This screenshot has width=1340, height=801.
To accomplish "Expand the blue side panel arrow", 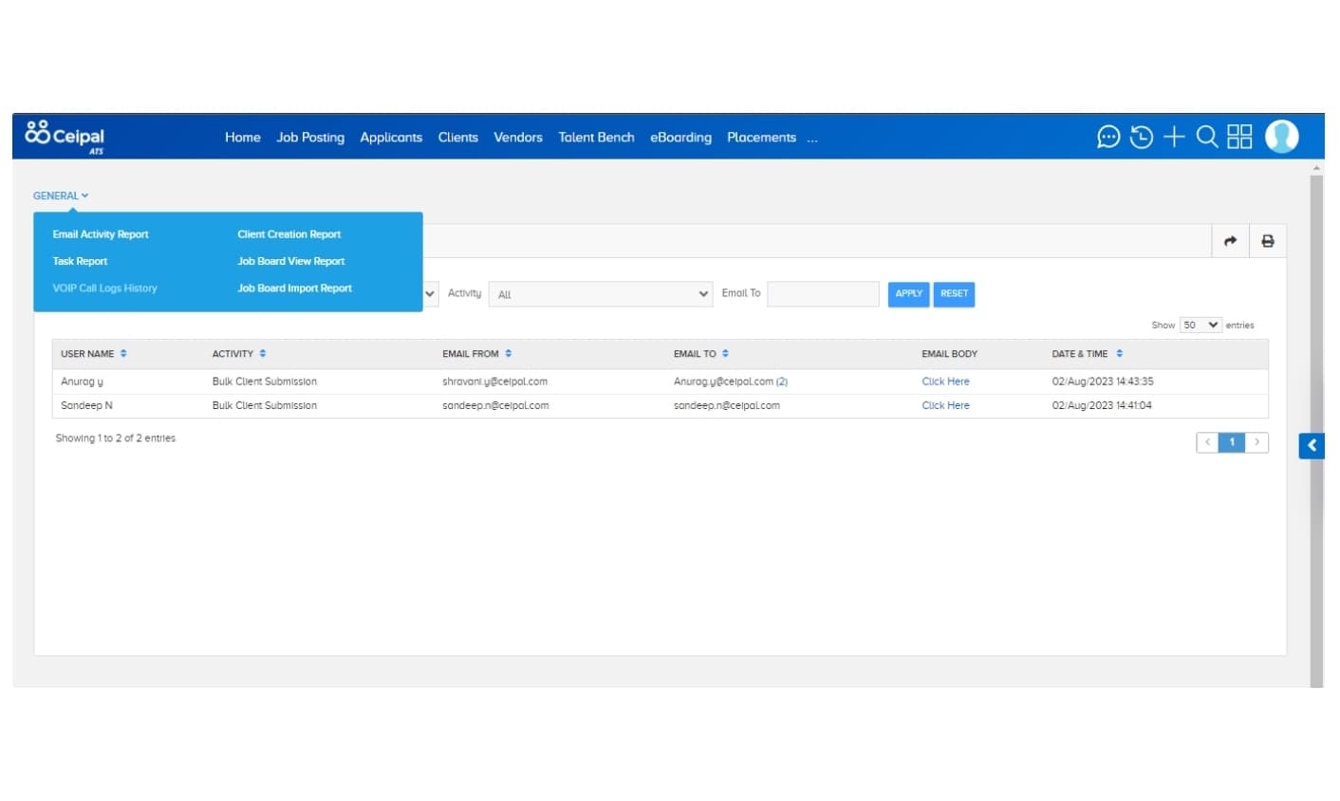I will pyautogui.click(x=1311, y=445).
